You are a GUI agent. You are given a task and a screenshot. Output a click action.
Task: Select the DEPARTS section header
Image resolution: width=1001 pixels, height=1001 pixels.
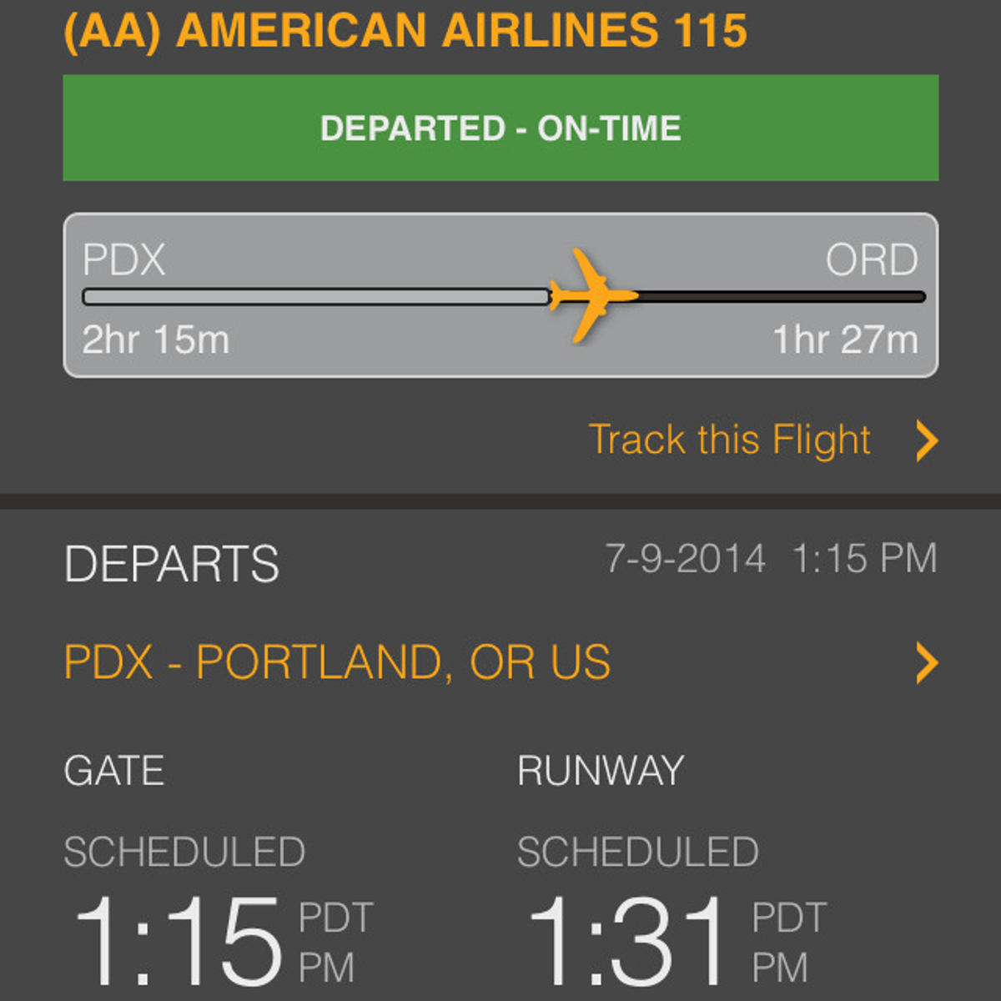point(172,563)
